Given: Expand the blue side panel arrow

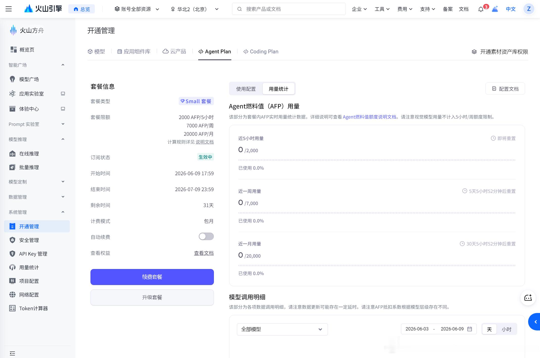Looking at the screenshot, I should tap(534, 322).
